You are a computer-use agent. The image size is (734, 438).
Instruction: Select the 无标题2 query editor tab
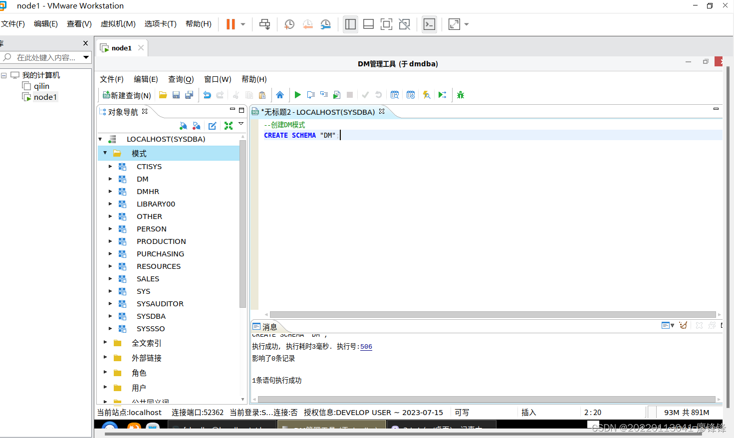tap(319, 112)
